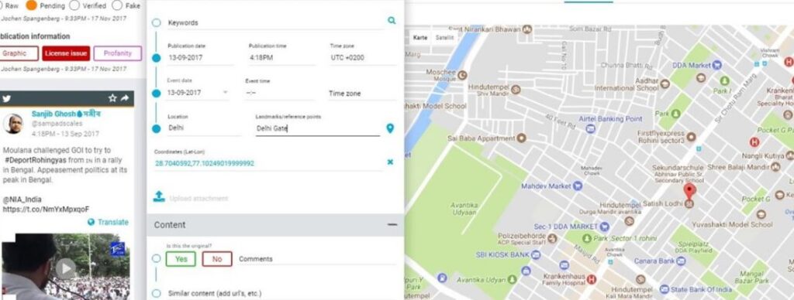Favorite the tweet with star icon
This screenshot has width=794, height=300.
coord(112,98)
